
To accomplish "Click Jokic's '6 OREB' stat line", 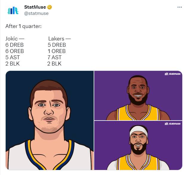I will pyautogui.click(x=15, y=51).
